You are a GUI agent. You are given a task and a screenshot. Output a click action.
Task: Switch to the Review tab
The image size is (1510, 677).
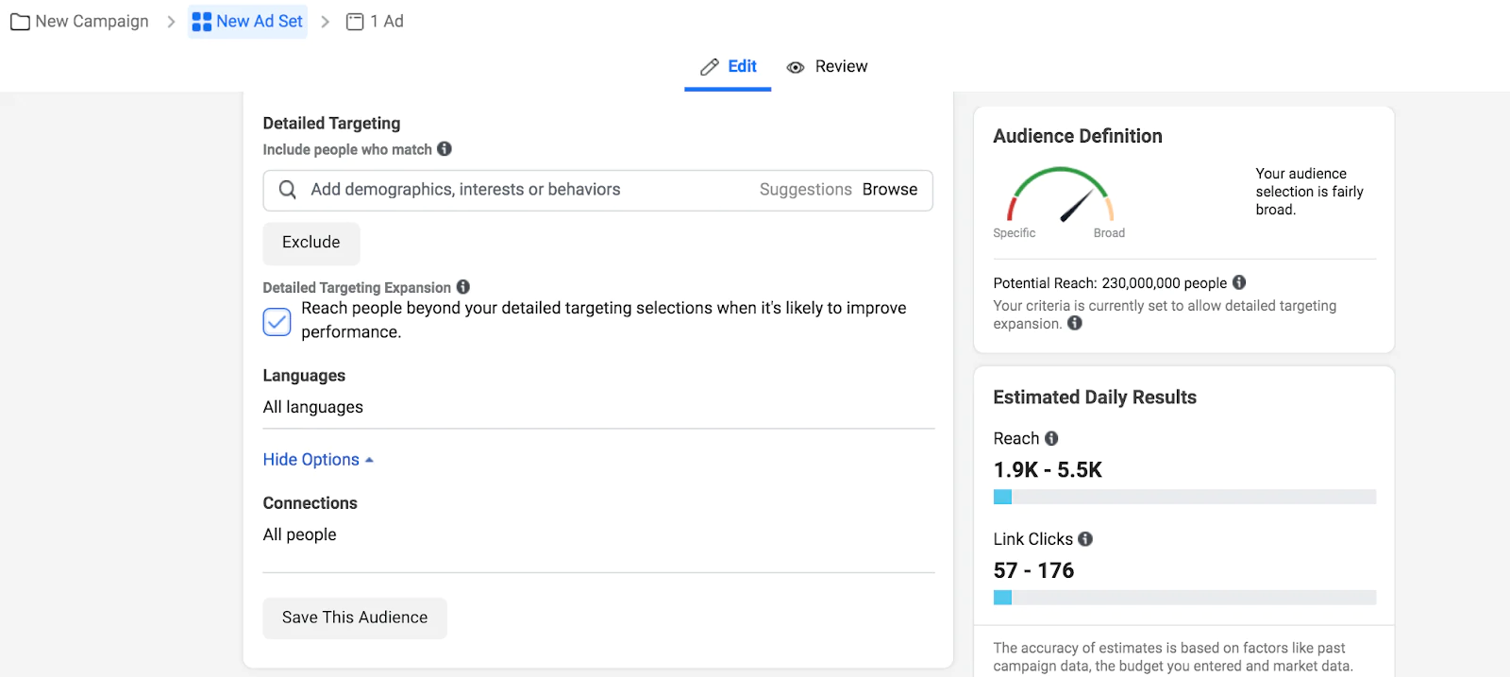[827, 67]
